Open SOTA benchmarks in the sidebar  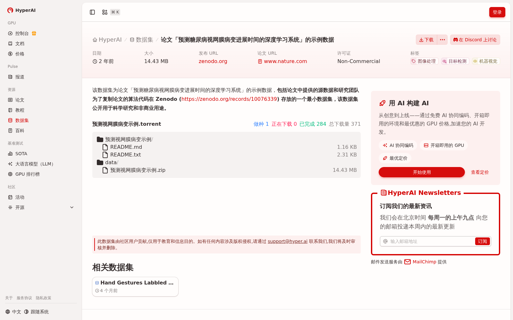pyautogui.click(x=41, y=154)
